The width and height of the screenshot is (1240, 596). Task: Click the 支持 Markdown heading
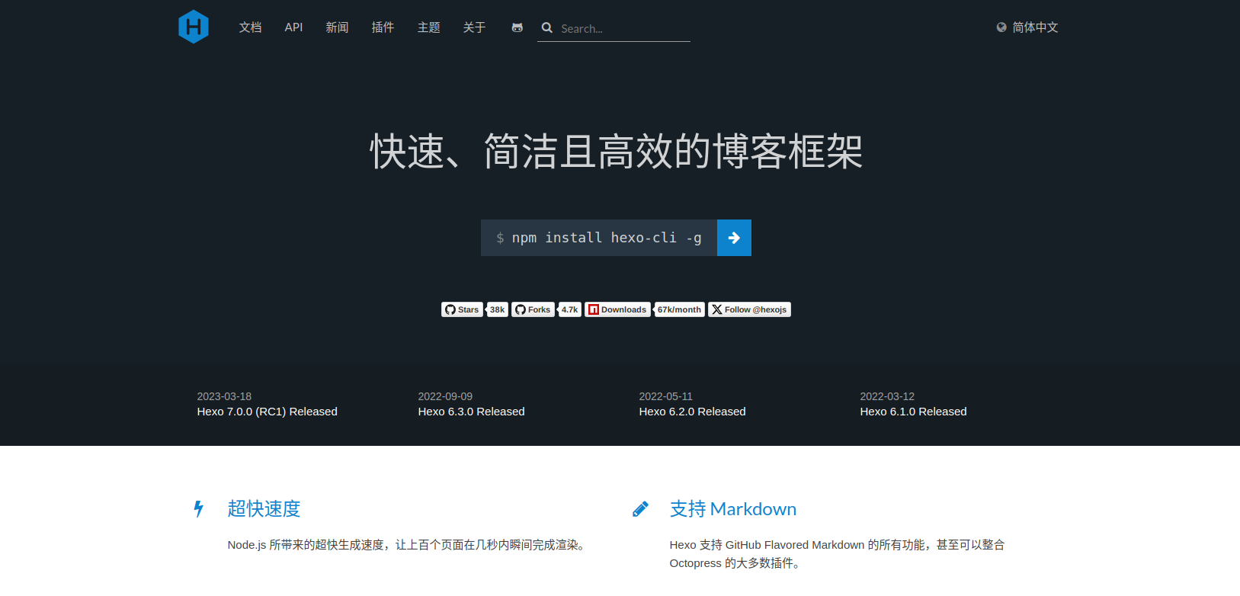[x=733, y=508]
